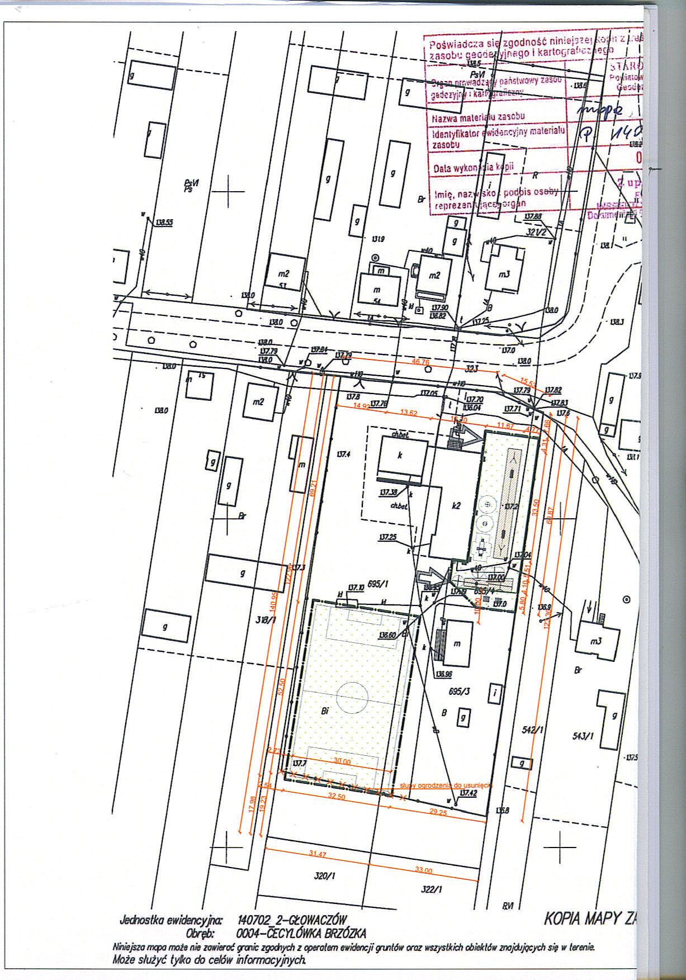Click the hatched rectangle left of building m
This screenshot has width=686, height=980.
(x=439, y=645)
